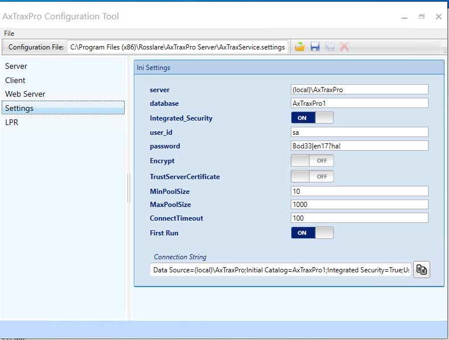Click the Integrated_Security label
Screen dimensions: 449x340
click(181, 118)
